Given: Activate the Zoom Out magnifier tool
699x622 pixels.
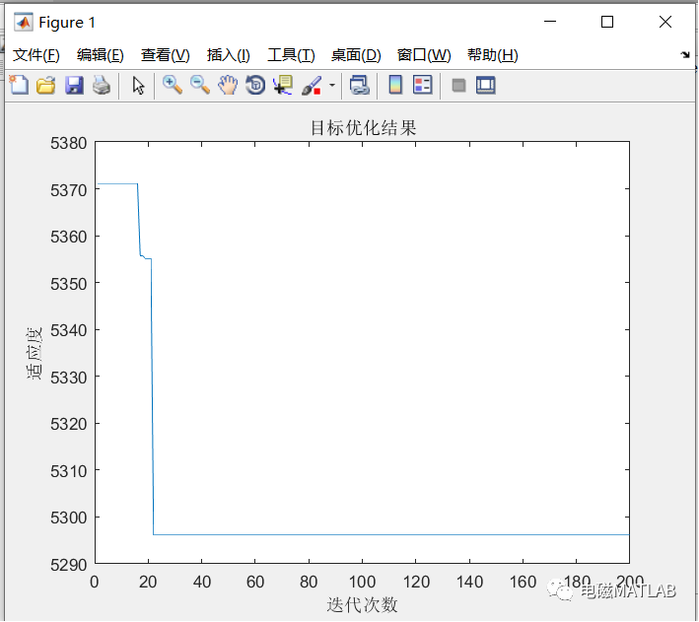Looking at the screenshot, I should click(200, 85).
